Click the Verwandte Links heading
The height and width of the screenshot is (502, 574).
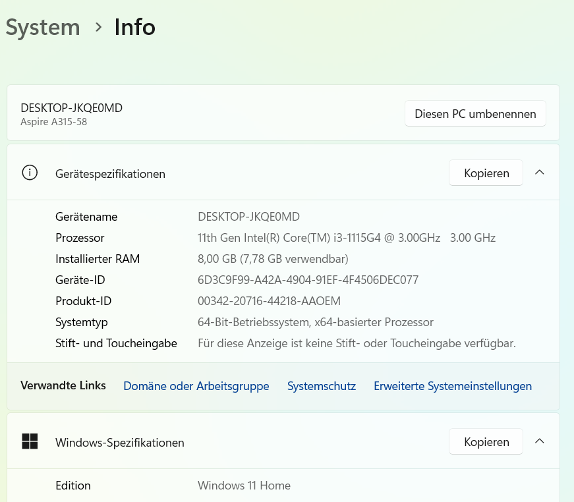point(63,385)
